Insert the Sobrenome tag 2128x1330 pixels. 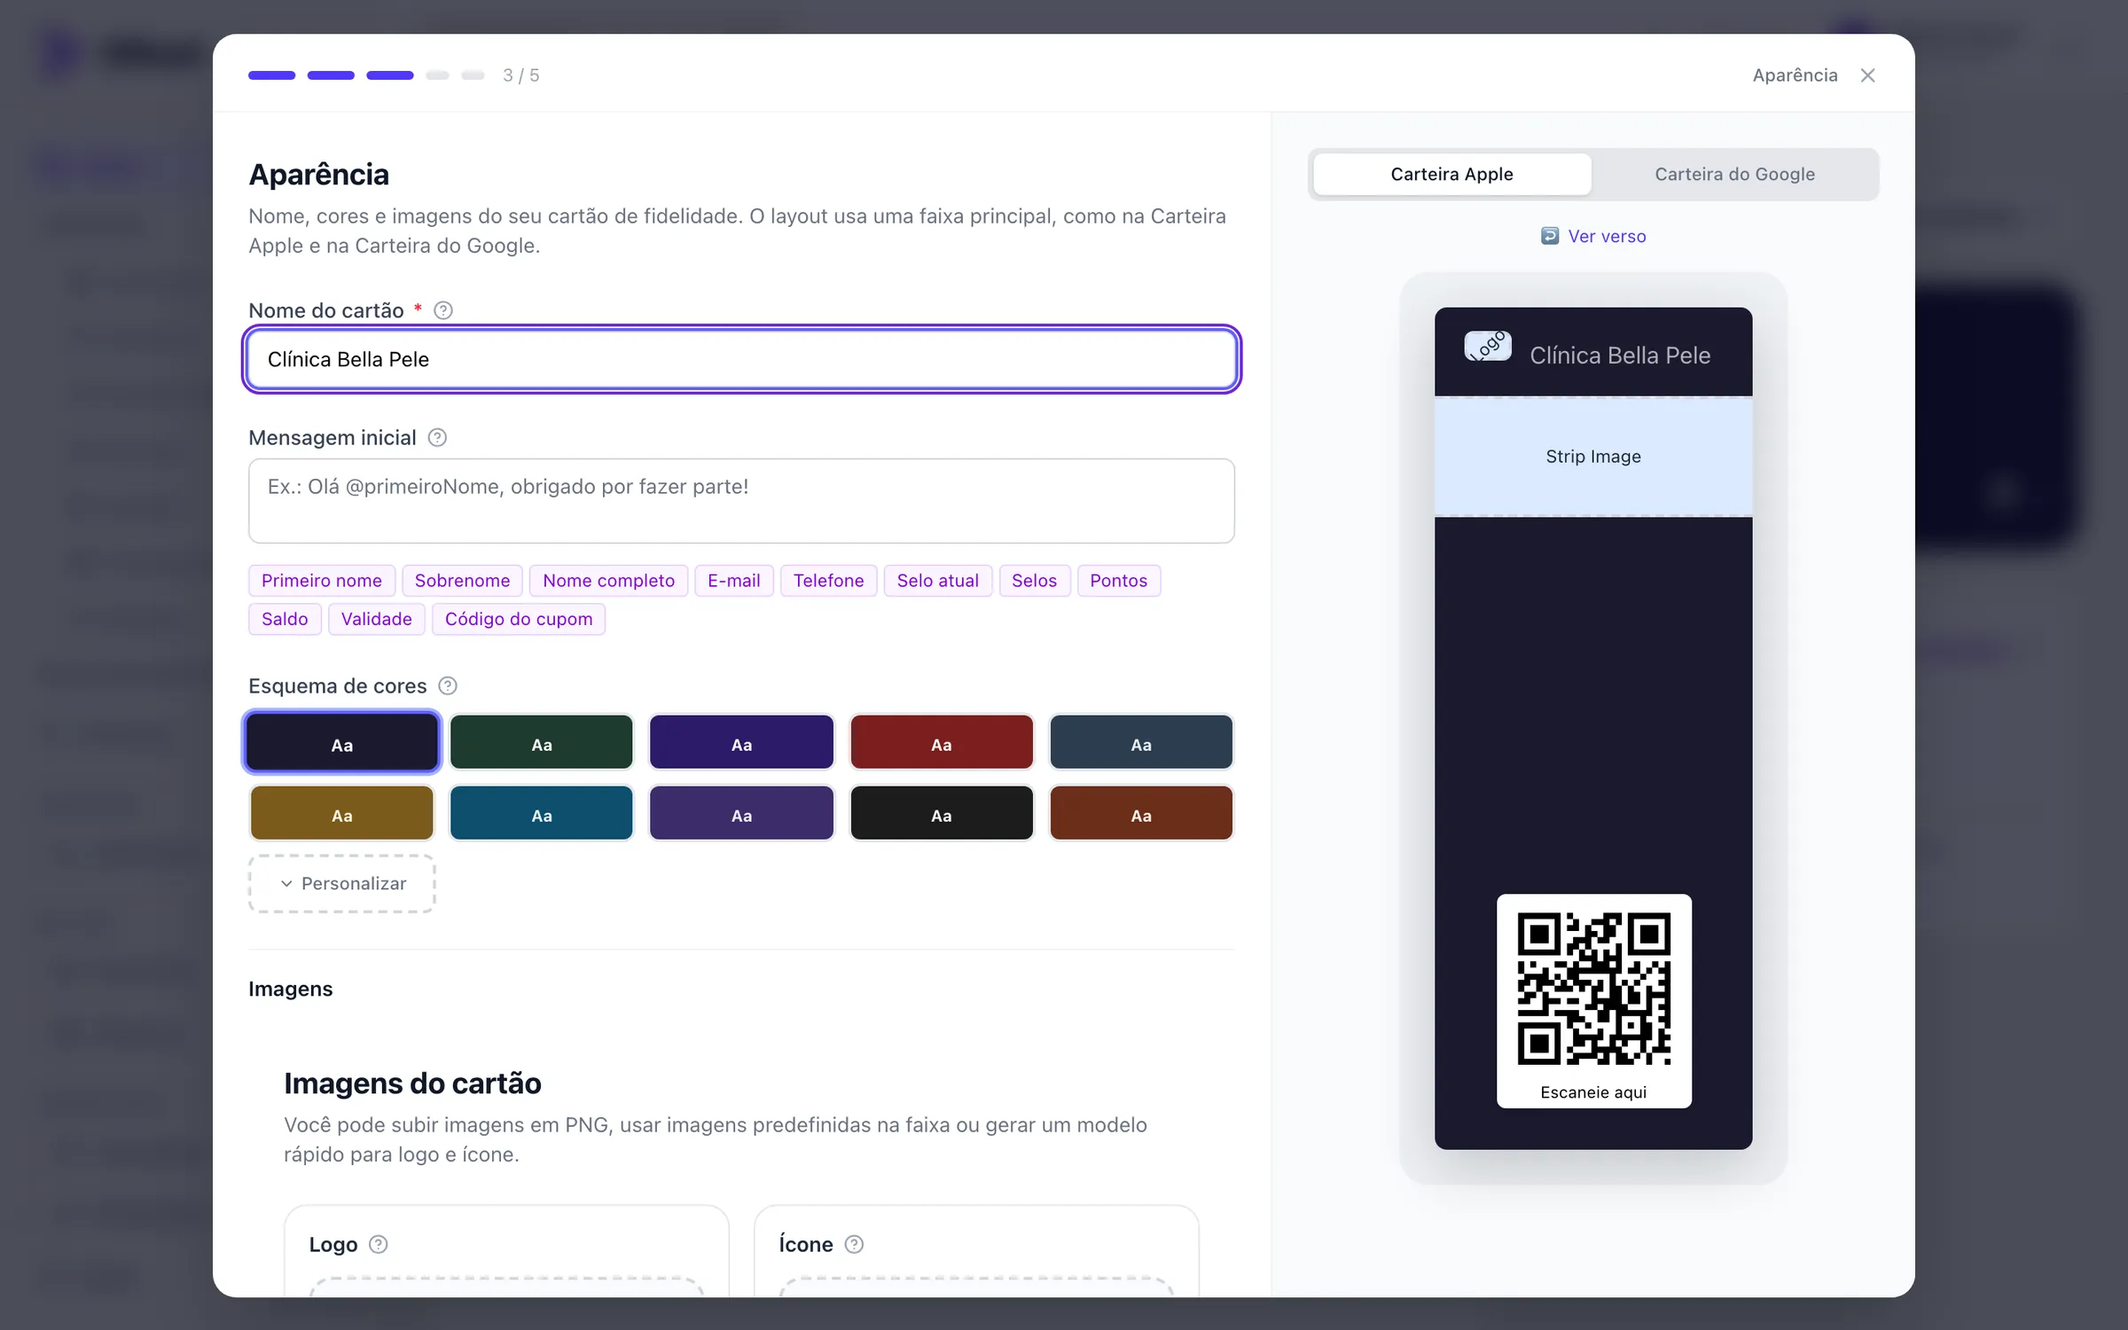(x=463, y=581)
